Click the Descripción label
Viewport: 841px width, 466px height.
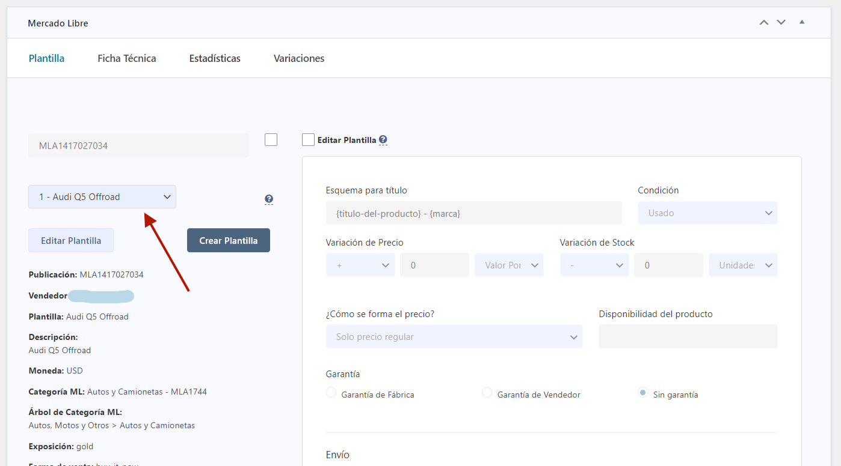click(53, 337)
